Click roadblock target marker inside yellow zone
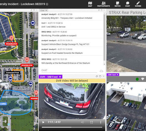146x131 pixels. (11, 38)
